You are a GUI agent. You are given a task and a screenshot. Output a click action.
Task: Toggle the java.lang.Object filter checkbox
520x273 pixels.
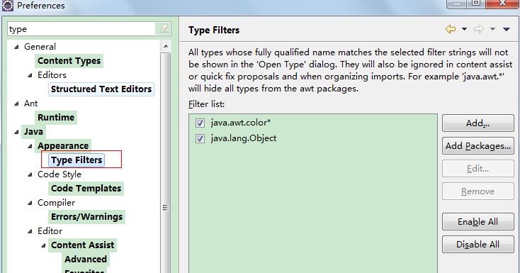click(200, 138)
